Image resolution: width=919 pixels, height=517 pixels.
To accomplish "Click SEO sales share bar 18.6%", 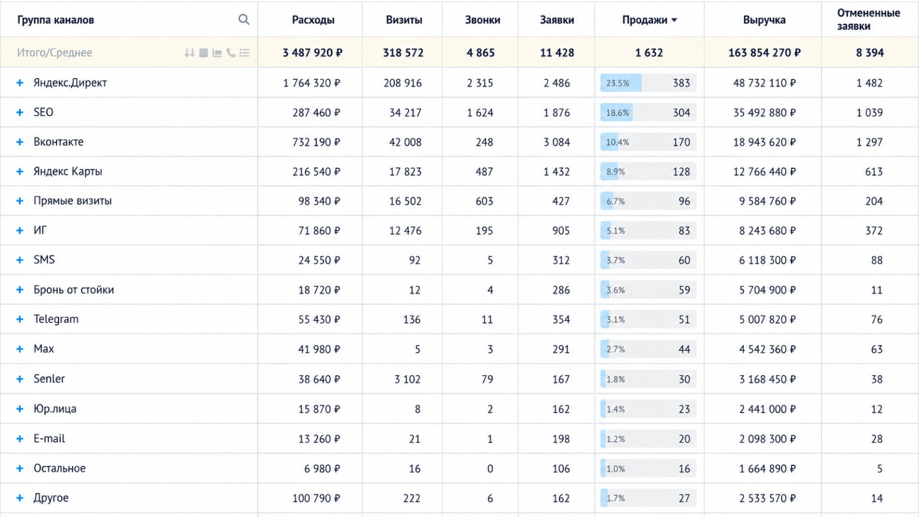I will pos(648,113).
